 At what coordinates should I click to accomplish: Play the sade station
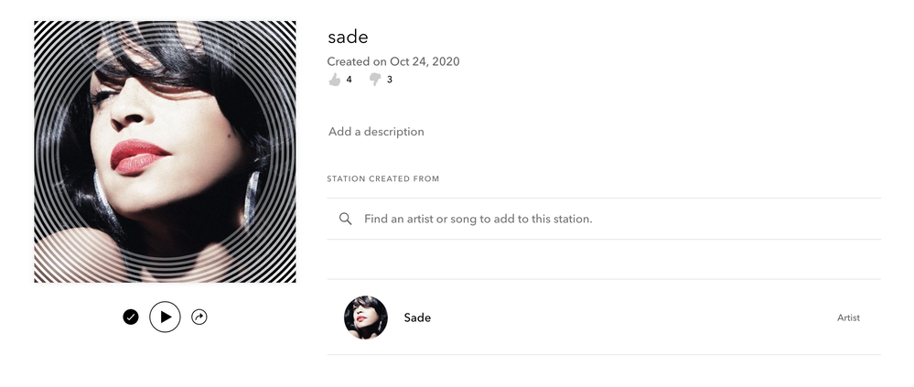(x=165, y=317)
